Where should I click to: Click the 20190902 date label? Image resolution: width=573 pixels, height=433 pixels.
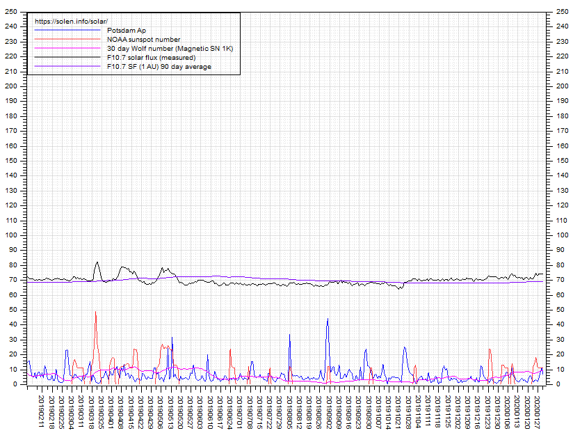329,411
